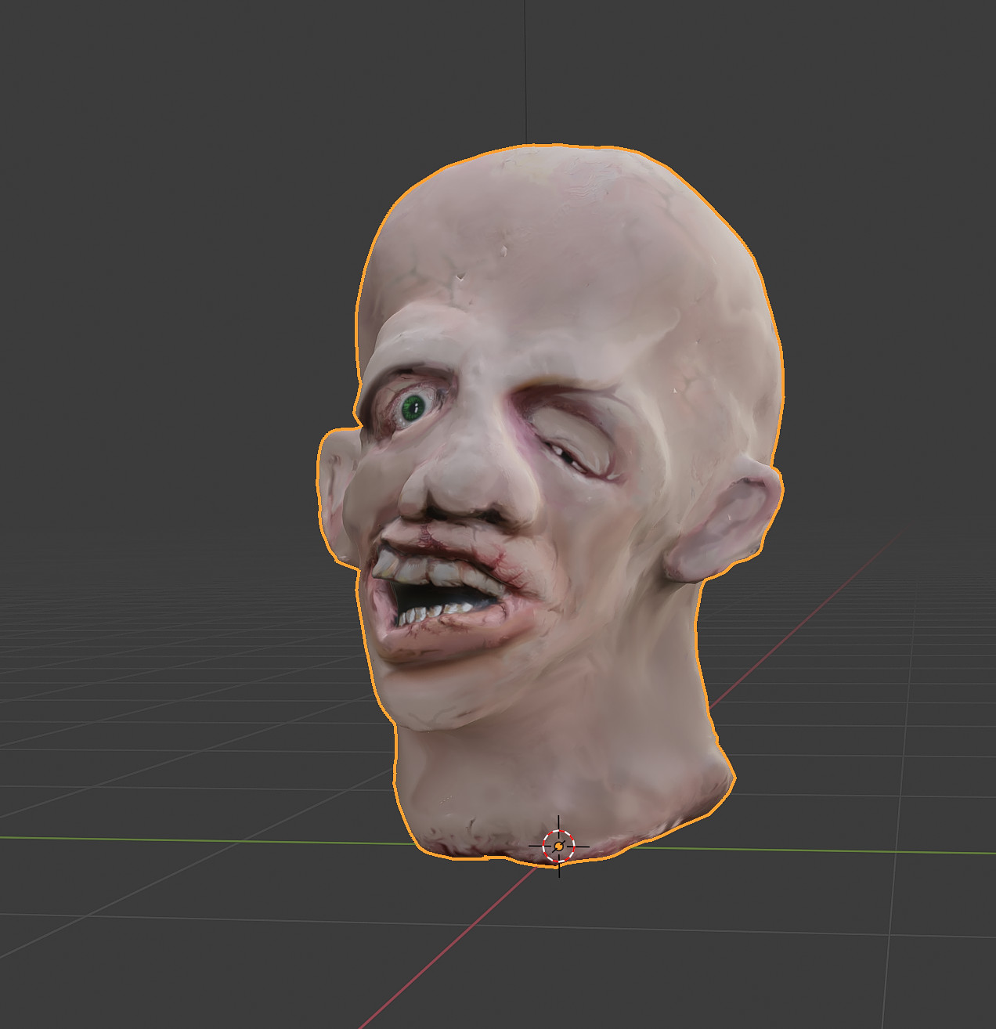Click the 3D cursor below the chin
This screenshot has width=996, height=1029.
click(559, 846)
